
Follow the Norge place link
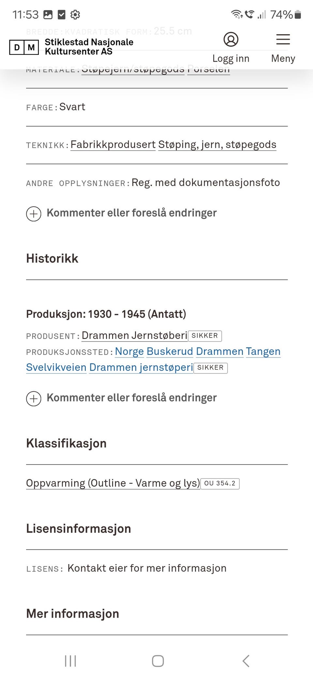pyautogui.click(x=129, y=352)
